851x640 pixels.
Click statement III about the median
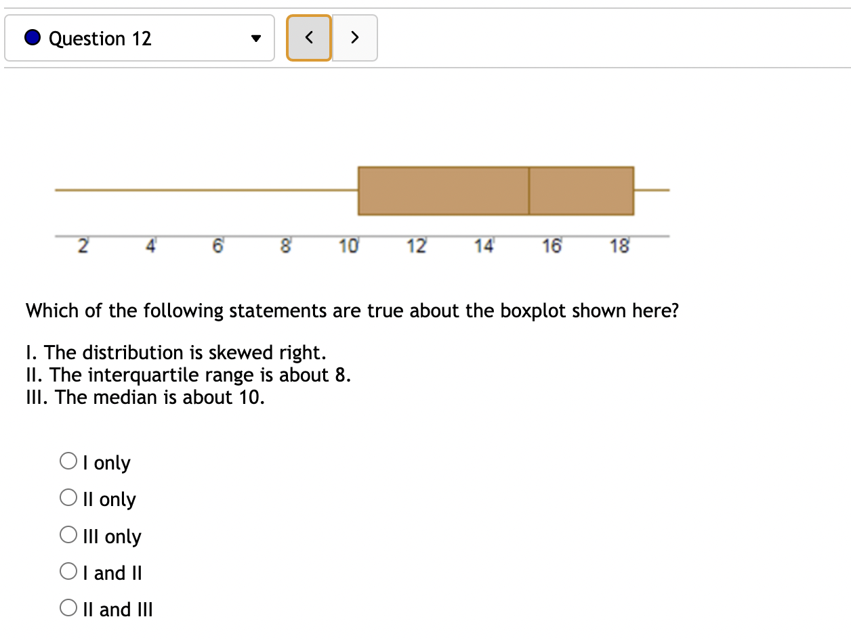click(x=145, y=397)
